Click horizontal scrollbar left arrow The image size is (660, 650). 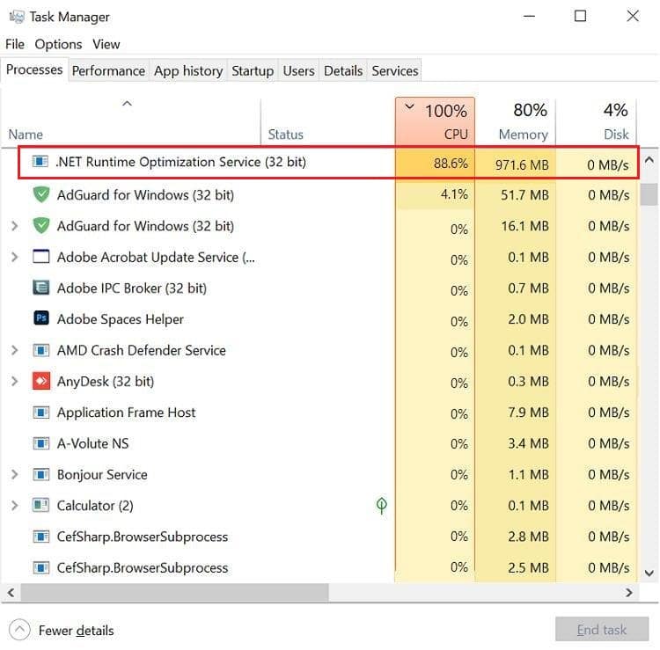point(11,592)
